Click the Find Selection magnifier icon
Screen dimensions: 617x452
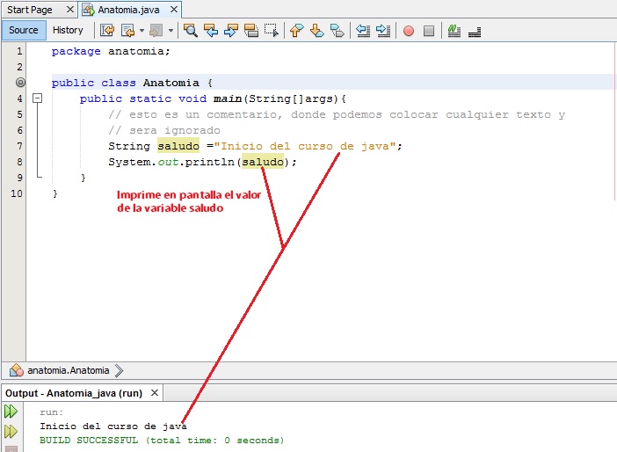191,31
